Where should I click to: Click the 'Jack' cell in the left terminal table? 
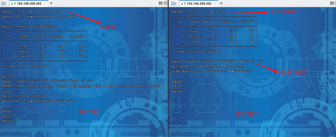[x=24, y=56]
